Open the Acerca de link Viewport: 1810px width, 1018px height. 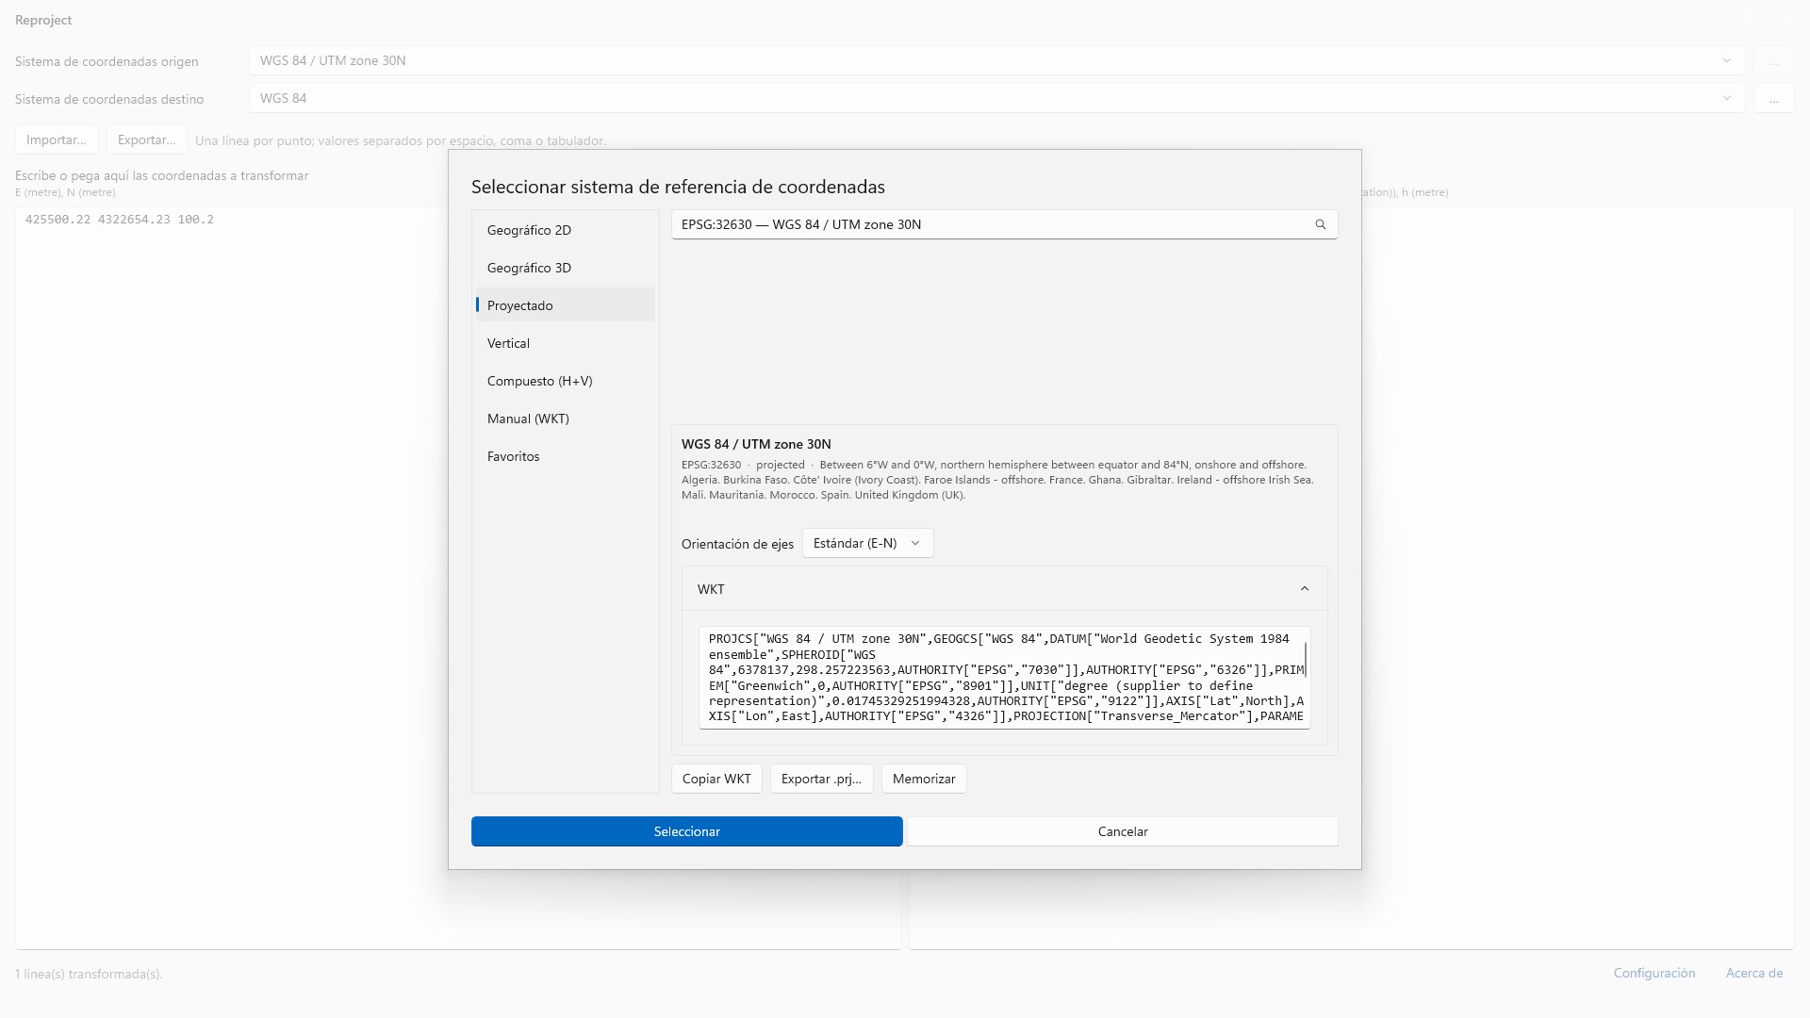(1753, 973)
